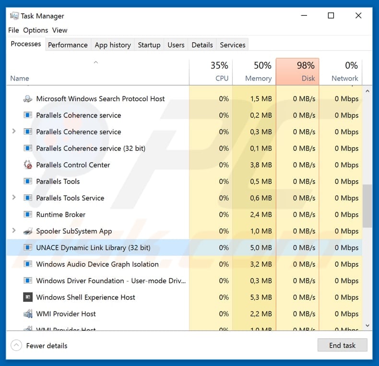Expand the 0,3 MB Parallels Coherence service group
The height and width of the screenshot is (366, 379).
(x=14, y=131)
